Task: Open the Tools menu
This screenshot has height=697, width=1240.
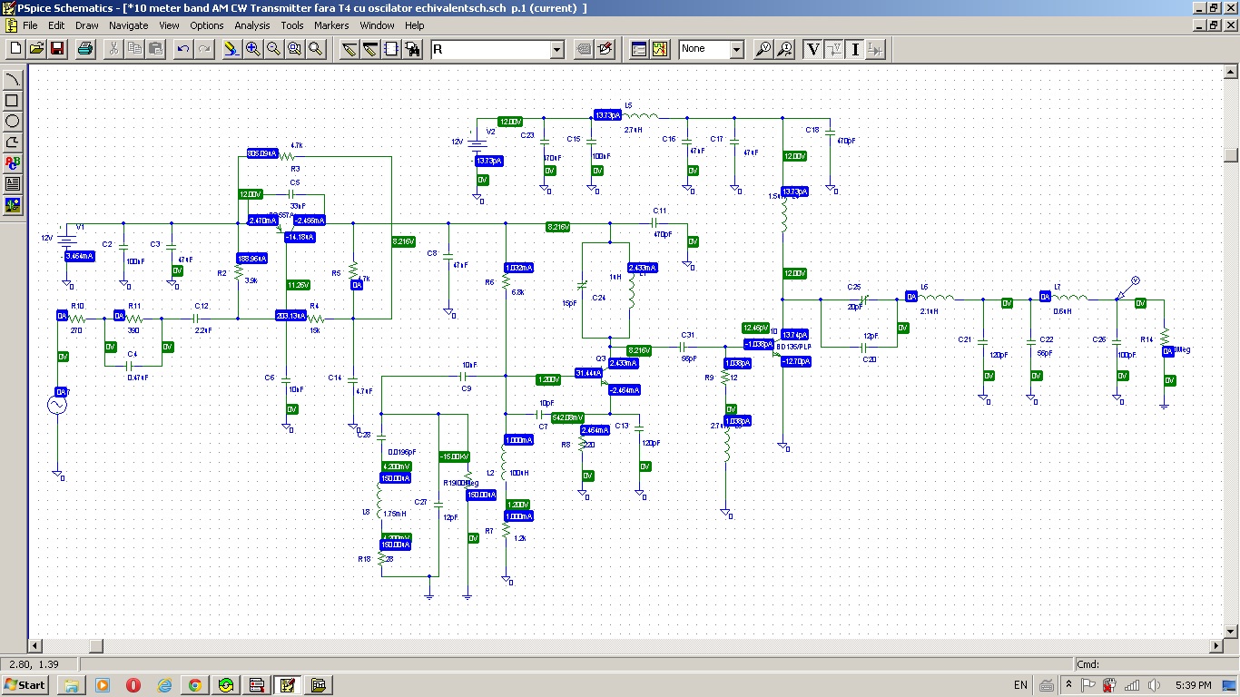Action: (292, 25)
